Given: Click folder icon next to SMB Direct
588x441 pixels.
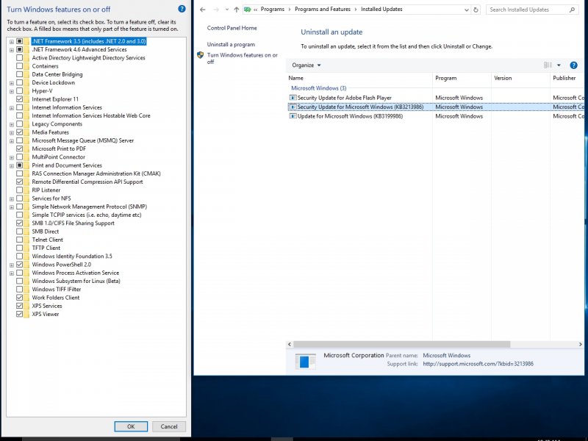Looking at the screenshot, I should [26, 232].
